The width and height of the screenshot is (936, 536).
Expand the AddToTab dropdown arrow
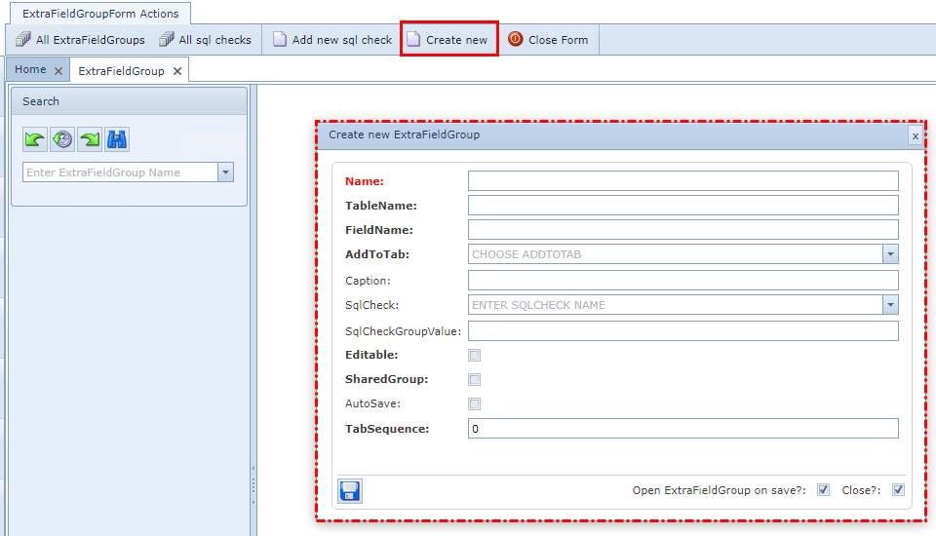pyautogui.click(x=890, y=254)
